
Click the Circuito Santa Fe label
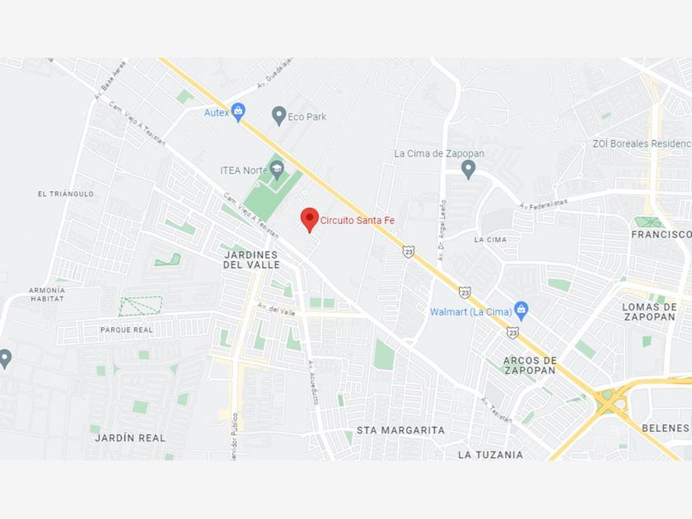coord(357,220)
